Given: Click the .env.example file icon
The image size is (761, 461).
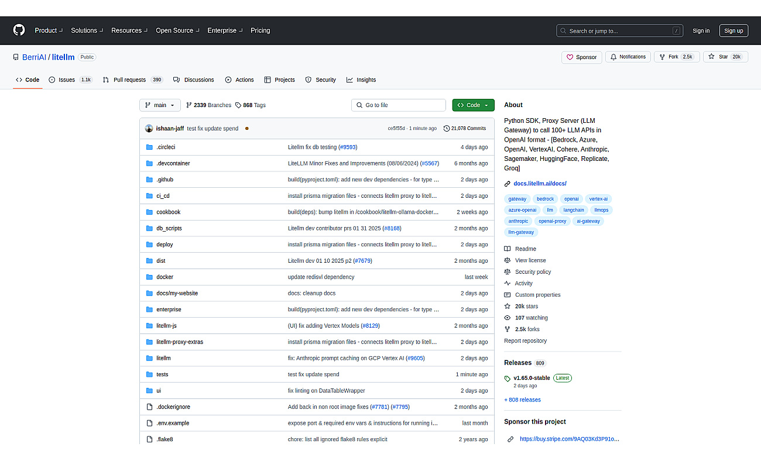Looking at the screenshot, I should pyautogui.click(x=149, y=423).
